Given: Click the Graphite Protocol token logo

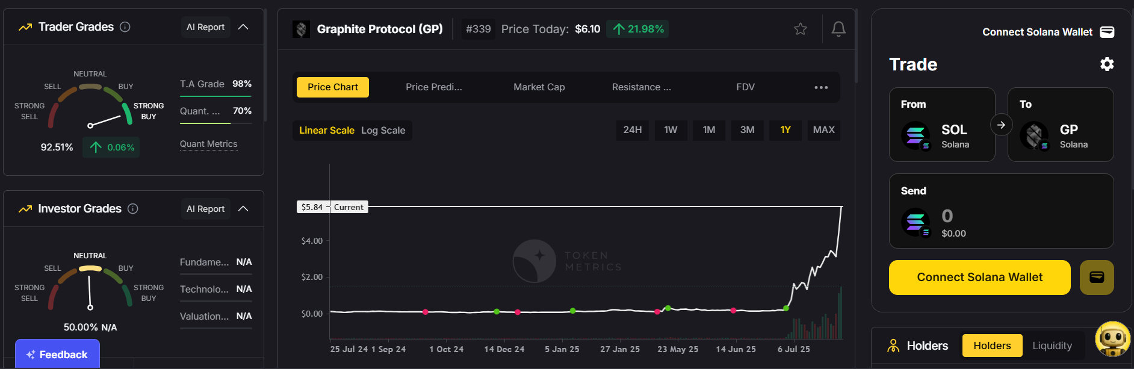Looking at the screenshot, I should click(301, 29).
